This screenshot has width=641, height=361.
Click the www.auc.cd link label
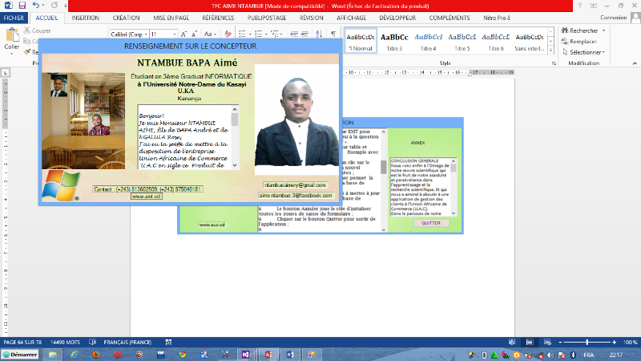[x=212, y=225]
